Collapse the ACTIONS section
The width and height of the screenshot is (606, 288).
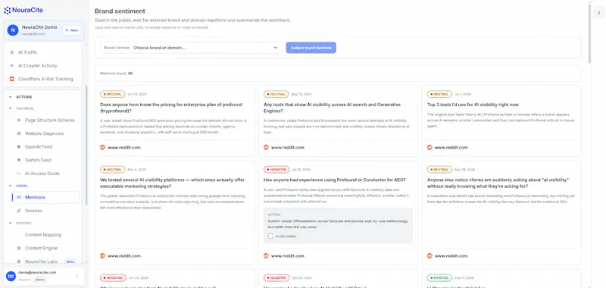11,97
